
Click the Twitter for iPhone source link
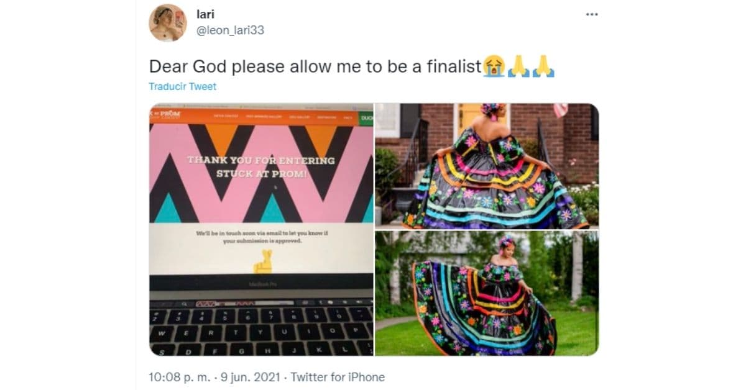click(338, 377)
